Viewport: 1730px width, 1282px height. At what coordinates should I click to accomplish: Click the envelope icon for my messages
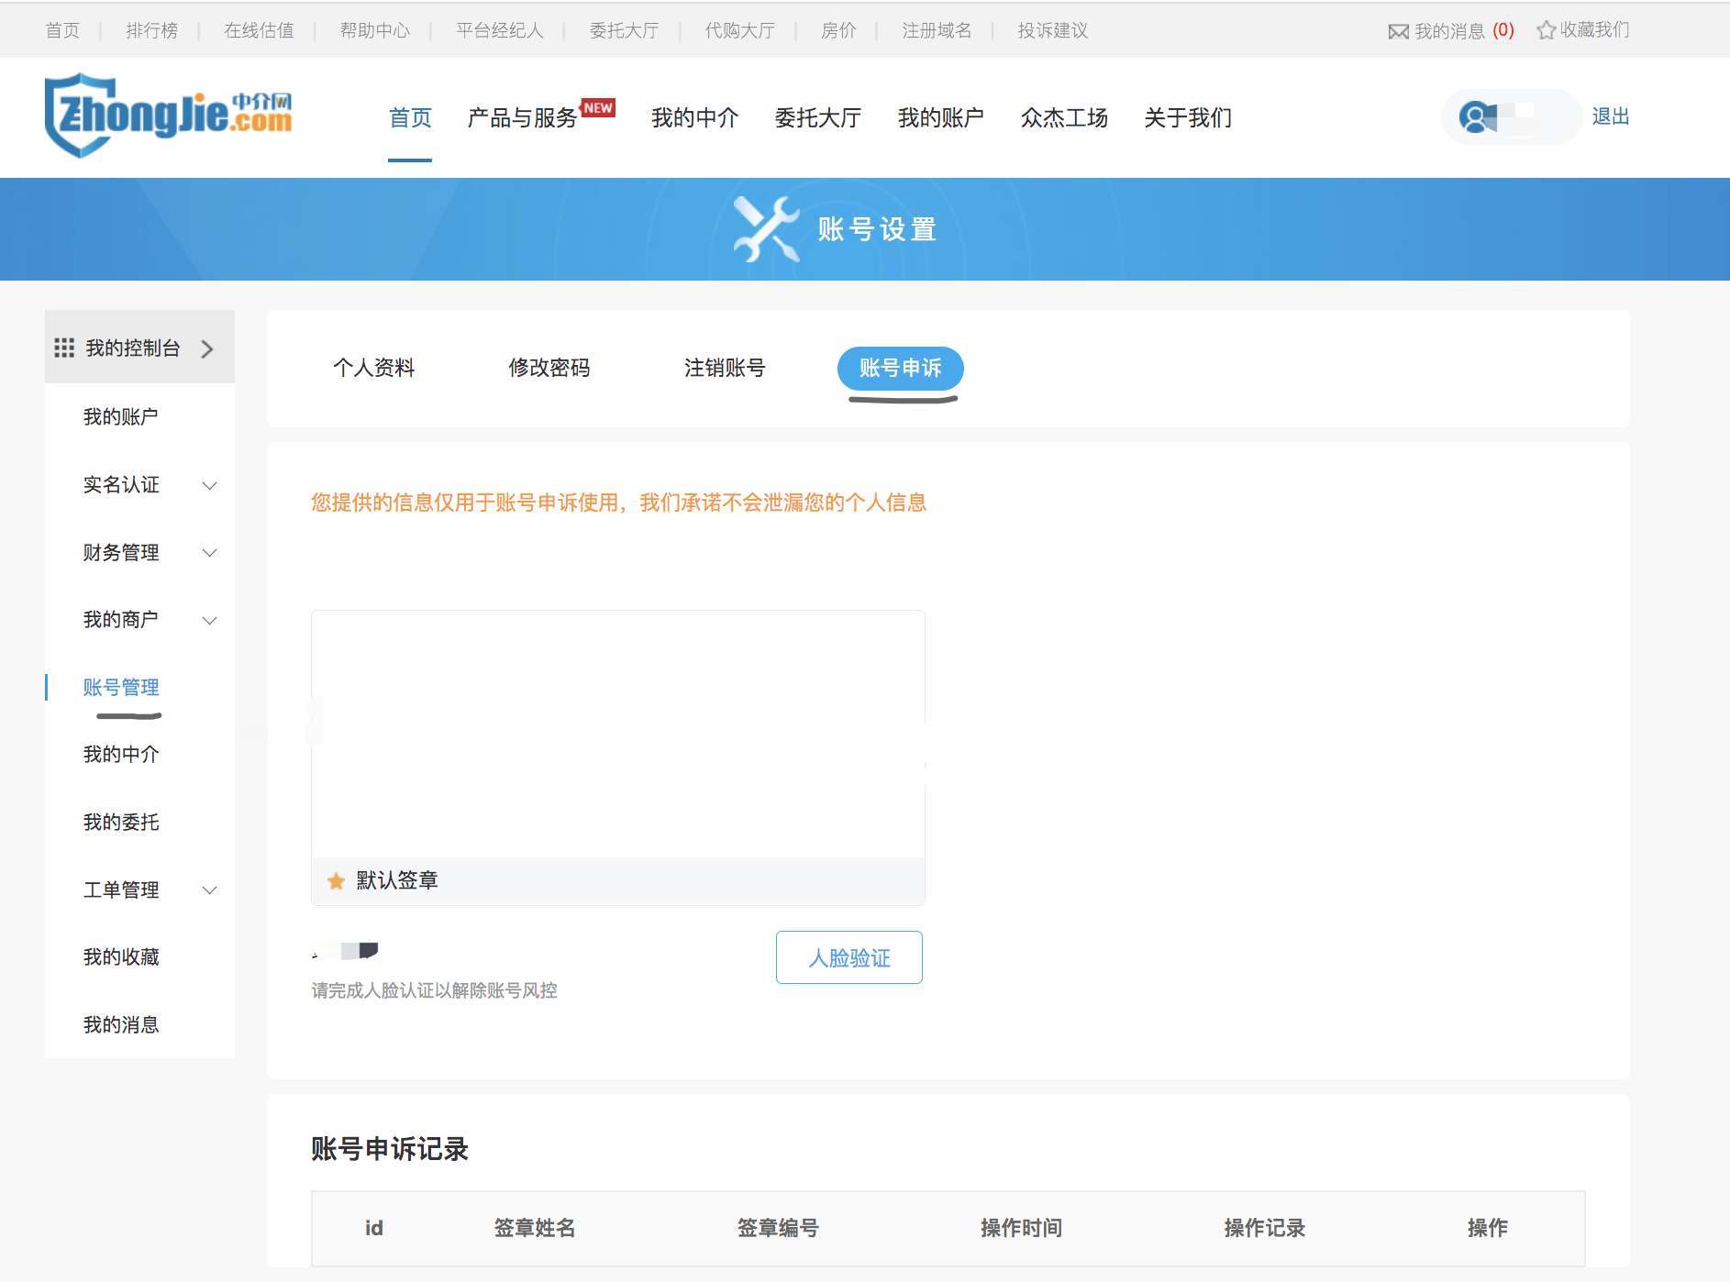click(1398, 32)
